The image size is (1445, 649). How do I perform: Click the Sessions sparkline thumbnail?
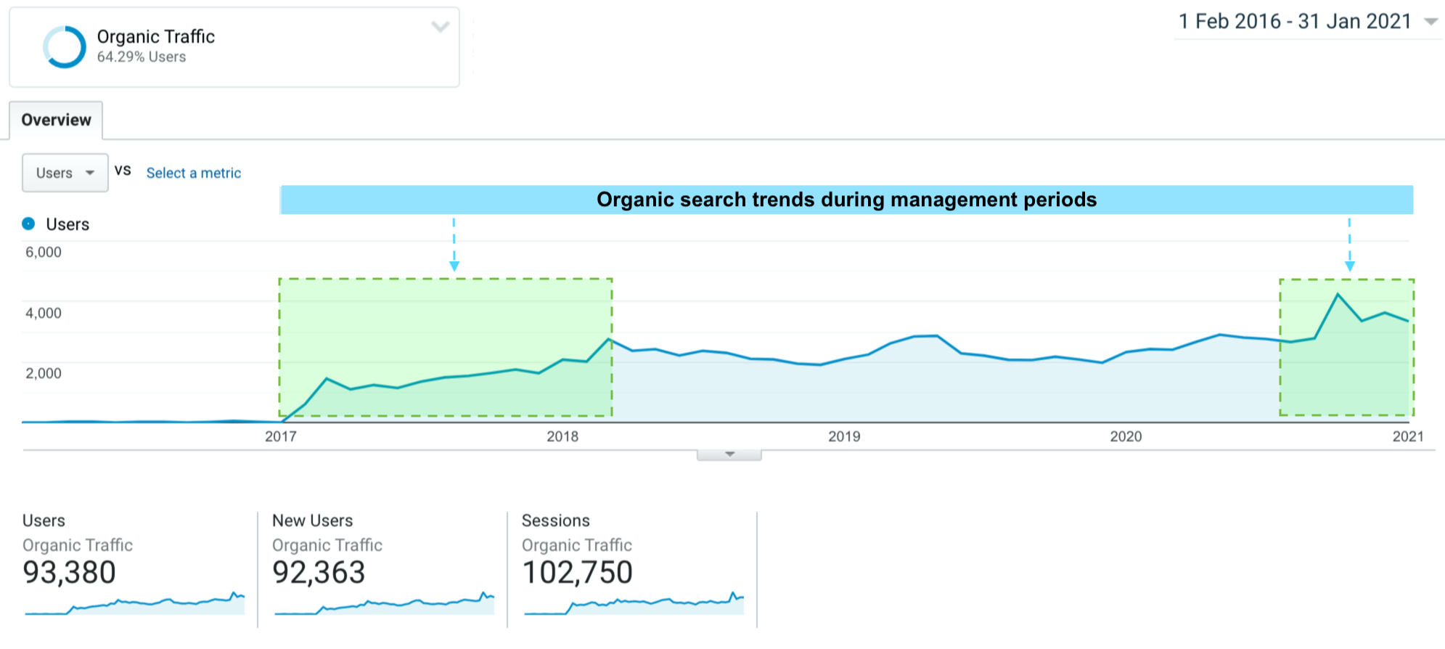634,603
